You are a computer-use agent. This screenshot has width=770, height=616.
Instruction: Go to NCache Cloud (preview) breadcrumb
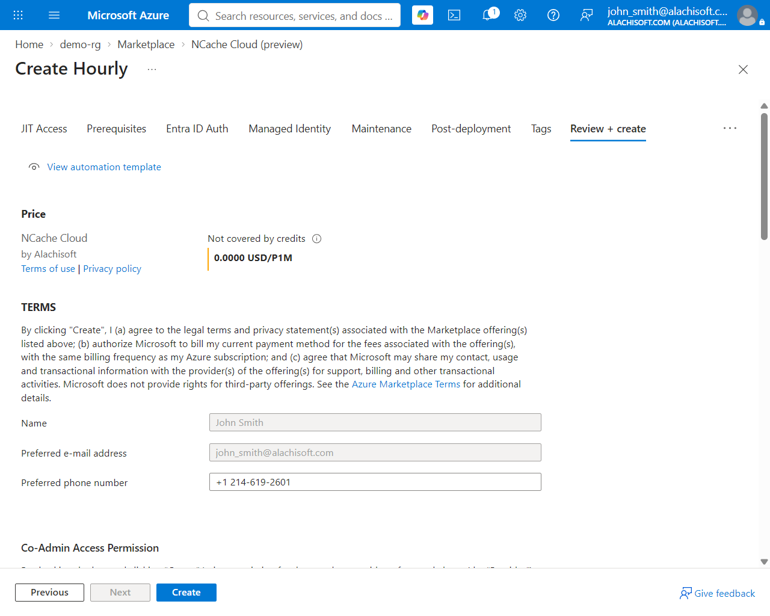pos(247,45)
